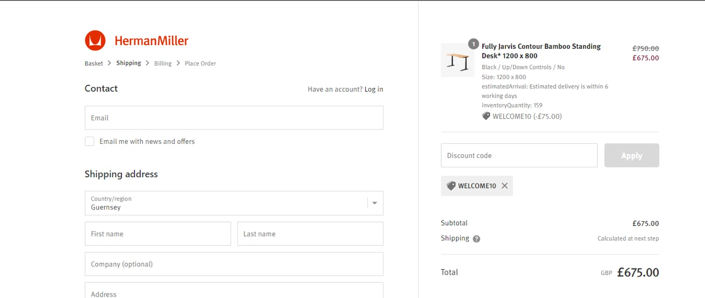Focus the Address field
This screenshot has height=298, width=705.
tap(234, 291)
